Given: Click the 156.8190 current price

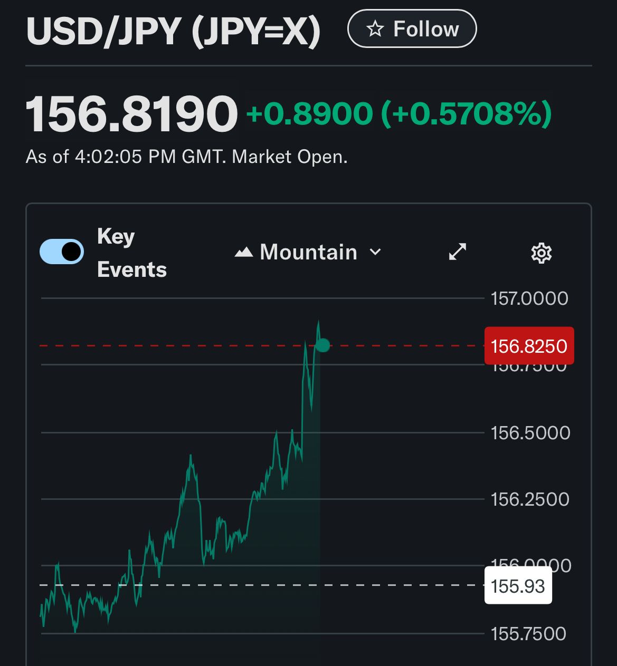Looking at the screenshot, I should coord(131,113).
